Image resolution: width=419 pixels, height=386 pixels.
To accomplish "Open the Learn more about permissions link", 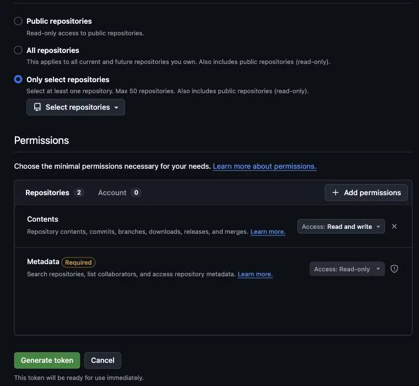I will (x=264, y=167).
